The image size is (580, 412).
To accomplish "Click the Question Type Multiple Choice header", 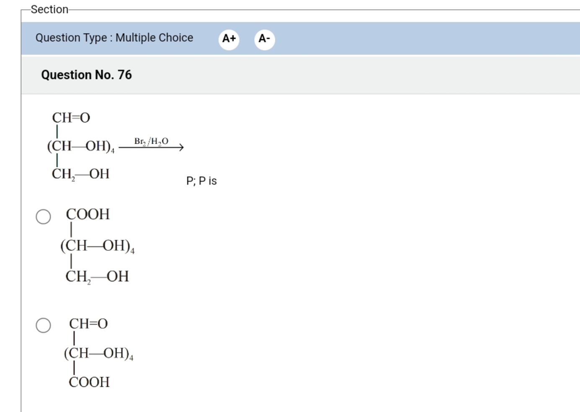I will click(114, 38).
